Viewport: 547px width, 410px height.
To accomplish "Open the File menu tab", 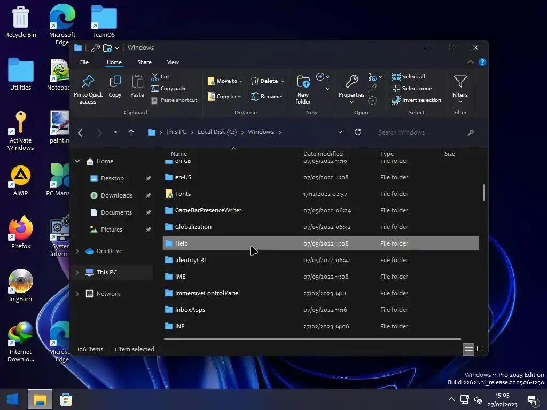I will [x=84, y=62].
